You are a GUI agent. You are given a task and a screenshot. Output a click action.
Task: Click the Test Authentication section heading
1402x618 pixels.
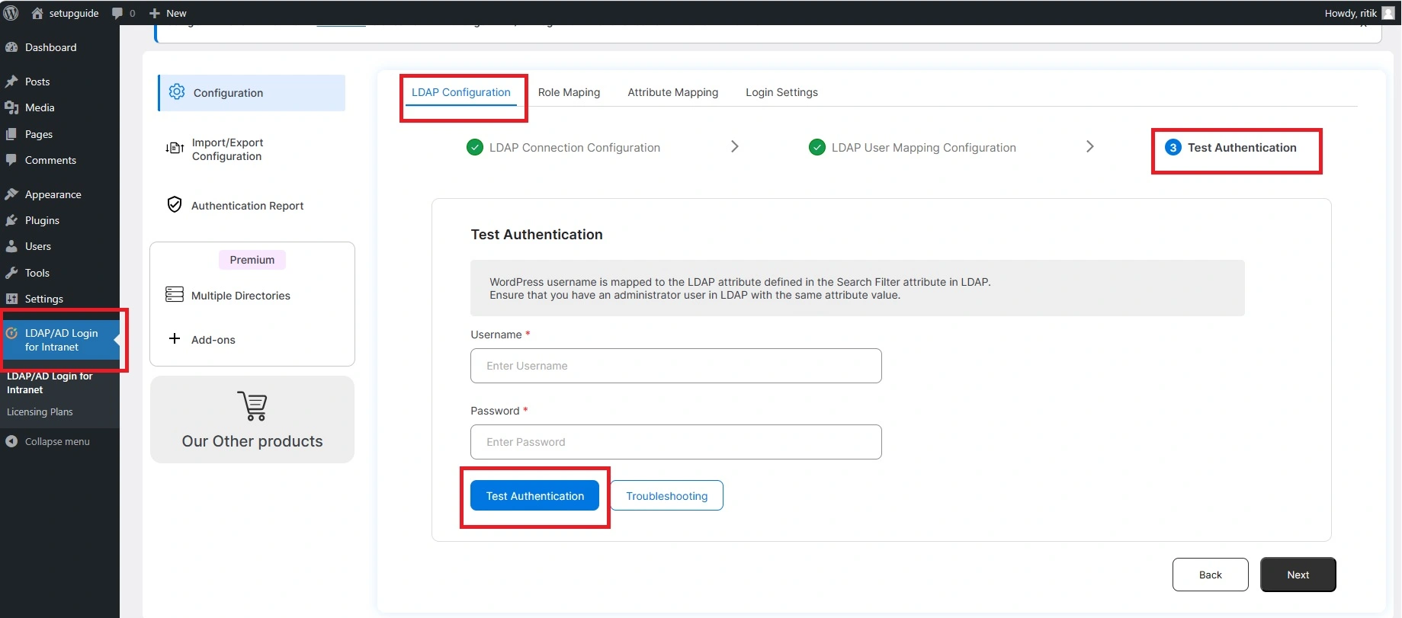[x=537, y=235]
